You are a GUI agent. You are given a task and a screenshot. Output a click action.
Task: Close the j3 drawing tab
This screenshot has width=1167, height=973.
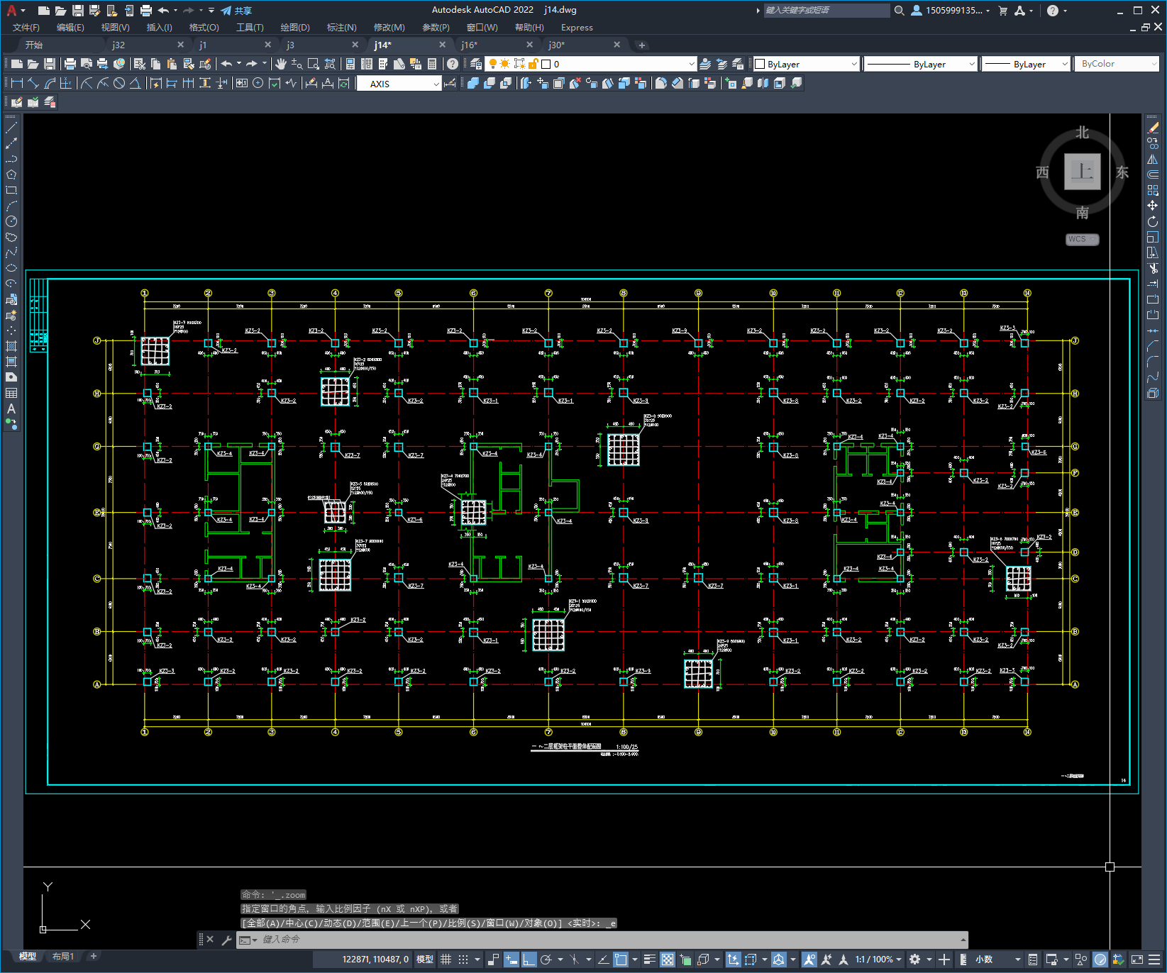point(355,45)
